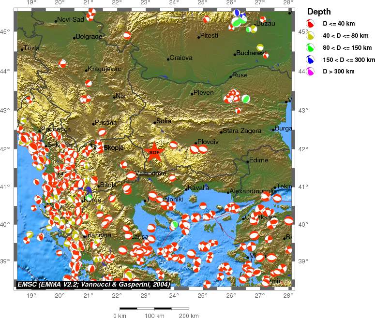
Task: Click the green focal mechanism near Korce
Action: (x=89, y=198)
